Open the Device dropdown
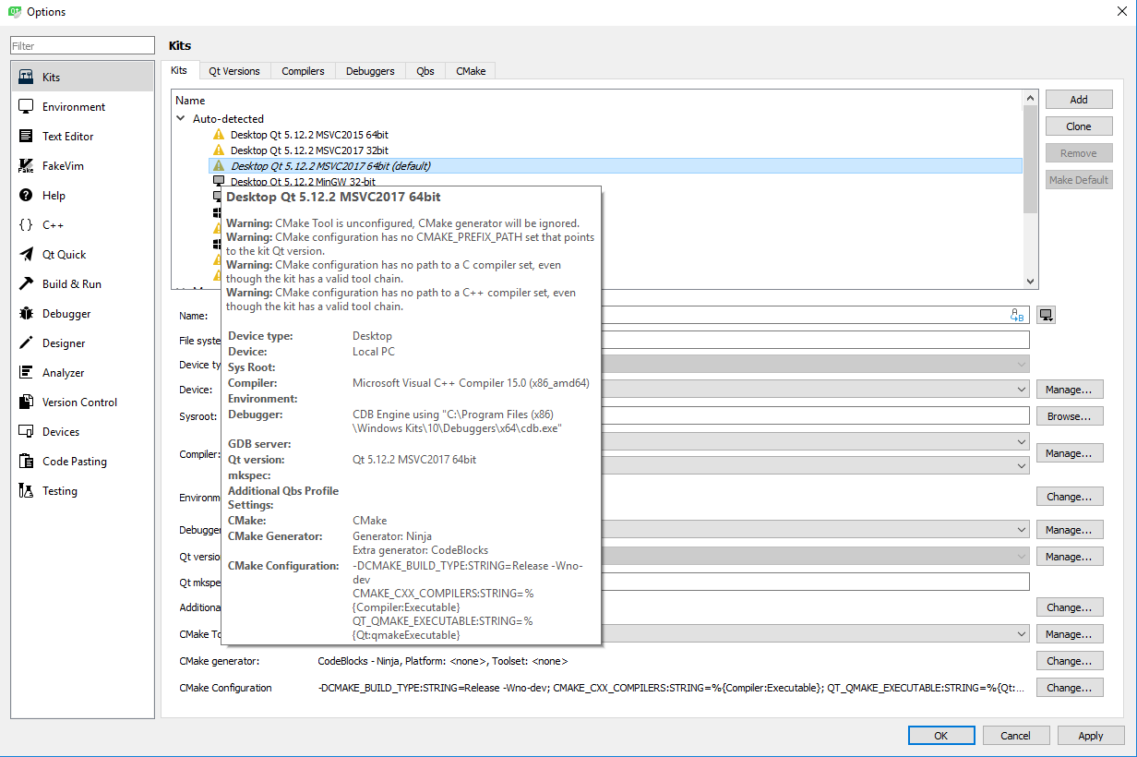1137x757 pixels. [x=1021, y=390]
